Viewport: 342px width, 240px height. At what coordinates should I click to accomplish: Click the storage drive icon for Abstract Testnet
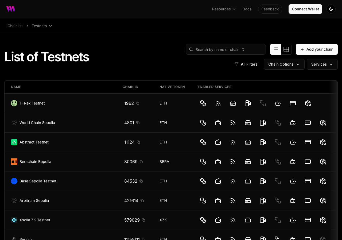tap(248, 142)
